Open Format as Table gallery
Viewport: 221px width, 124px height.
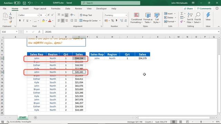(x=148, y=18)
